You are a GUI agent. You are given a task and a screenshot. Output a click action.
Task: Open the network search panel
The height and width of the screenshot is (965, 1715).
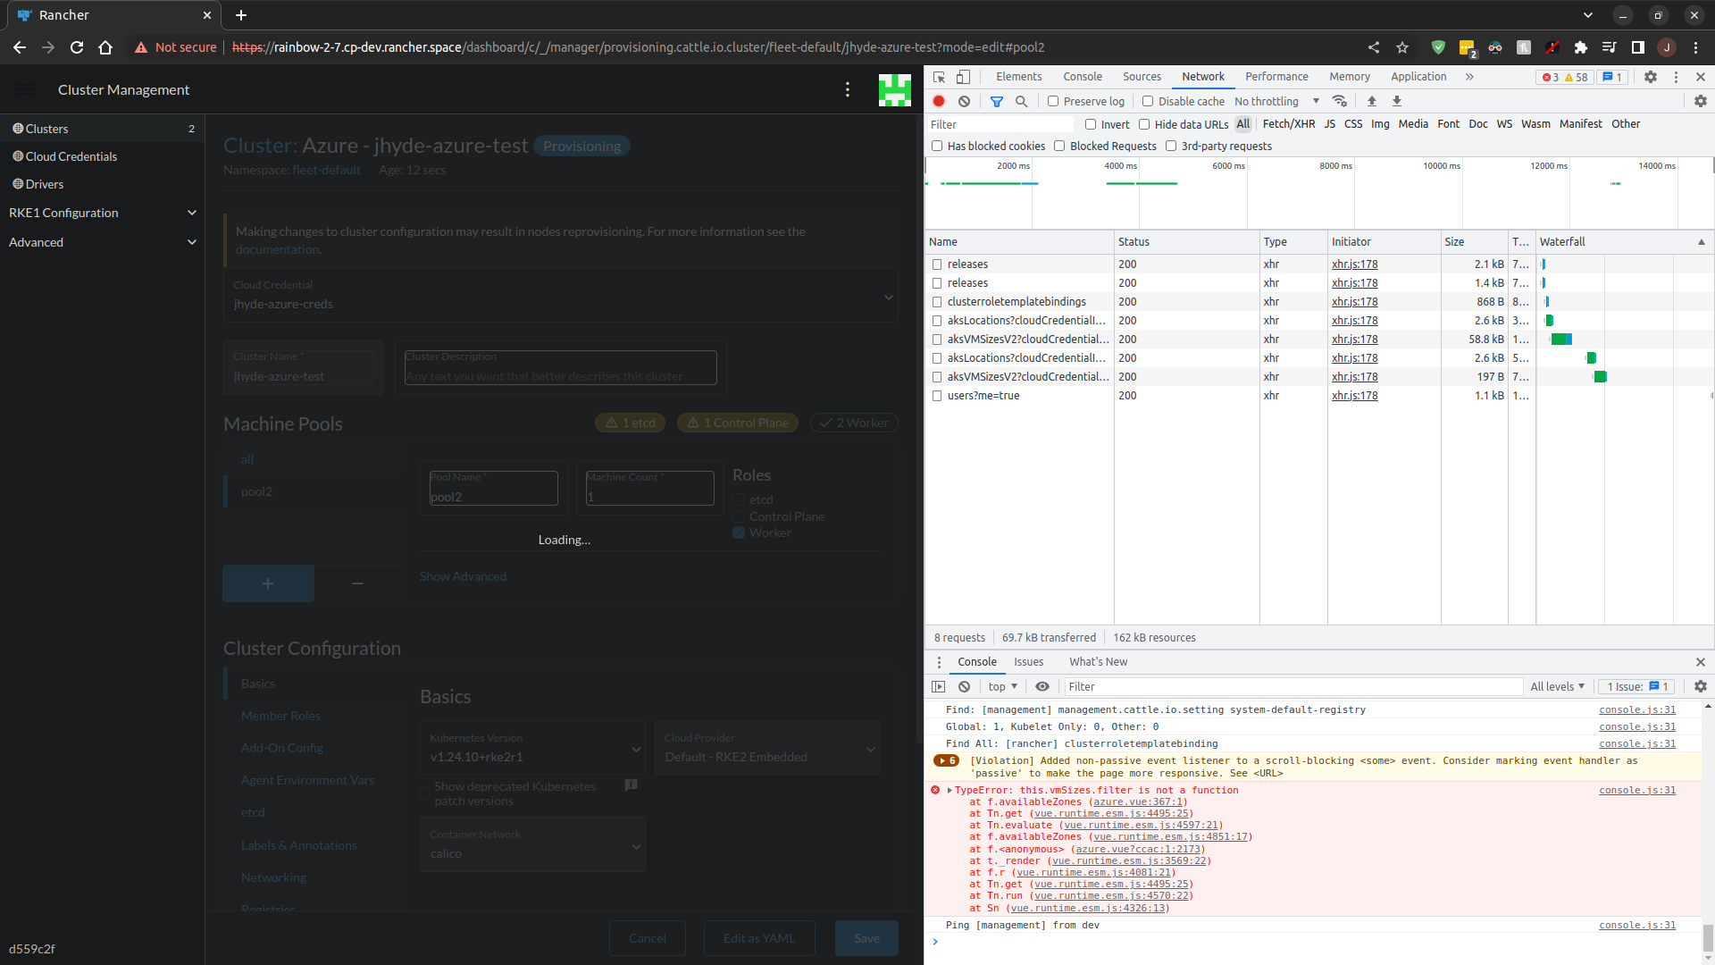click(x=1022, y=101)
